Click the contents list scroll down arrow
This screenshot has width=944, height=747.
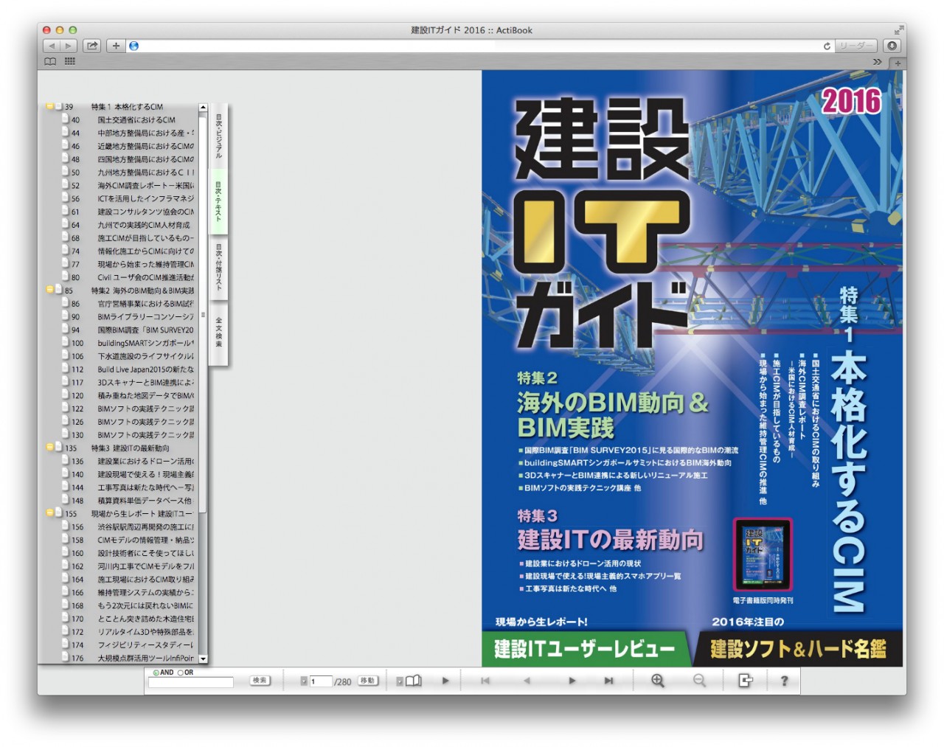pos(203,659)
